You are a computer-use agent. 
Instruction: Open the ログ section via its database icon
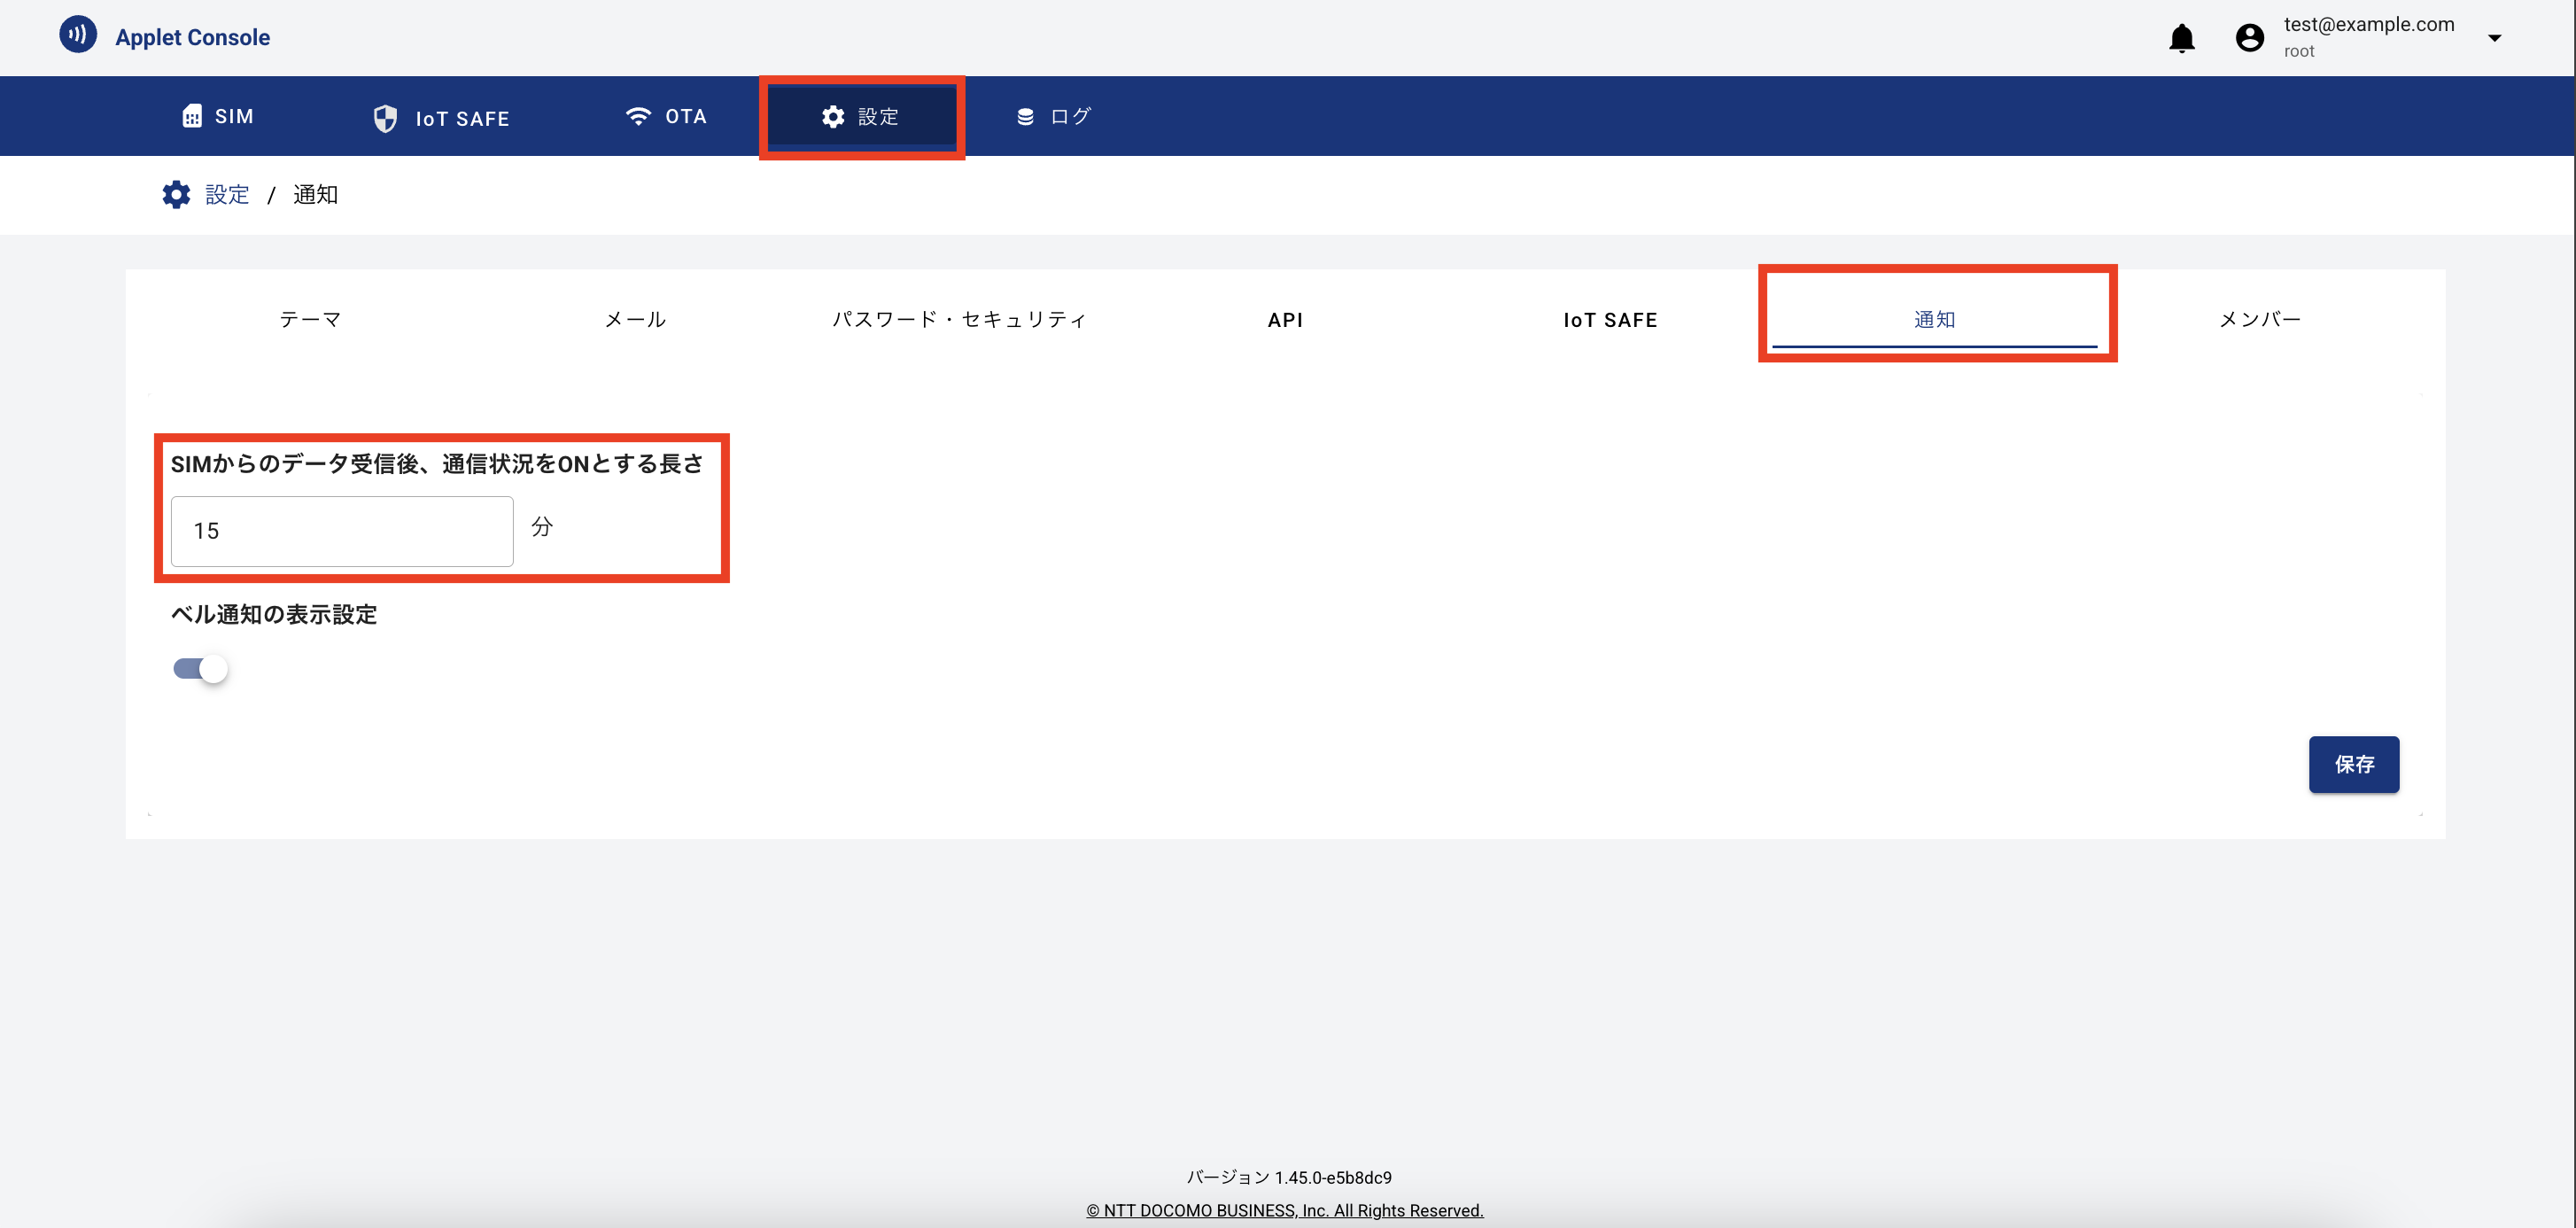[x=1023, y=115]
